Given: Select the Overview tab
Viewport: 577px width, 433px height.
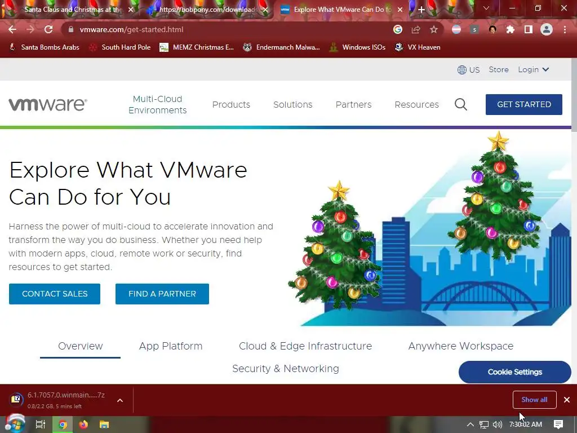Looking at the screenshot, I should click(80, 346).
